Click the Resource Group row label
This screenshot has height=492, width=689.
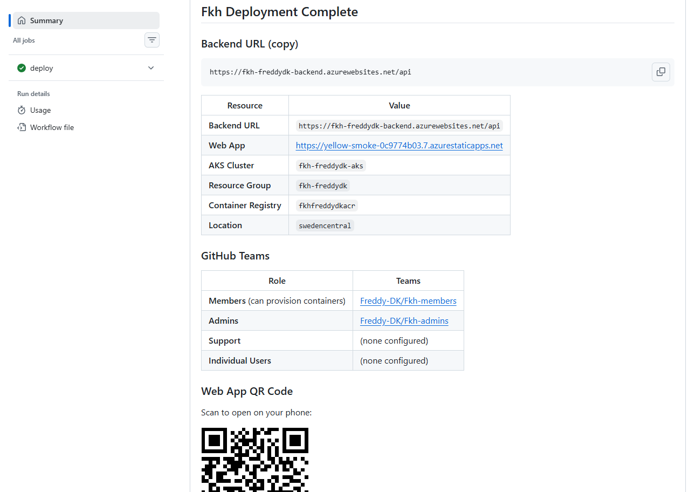239,186
